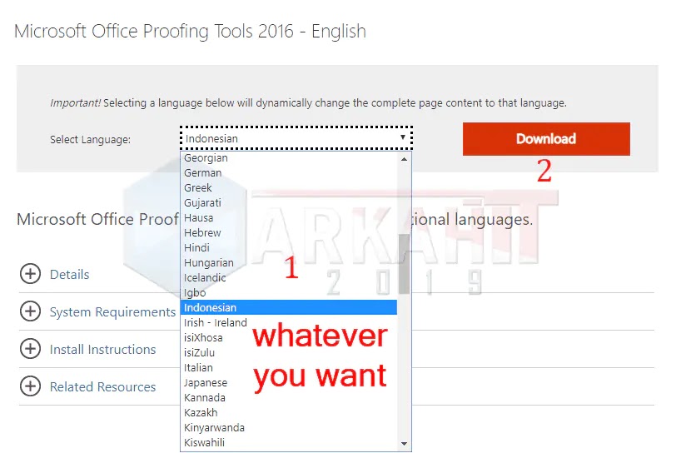Pick Italian in the language list
Image resolution: width=681 pixels, height=453 pixels.
(289, 368)
